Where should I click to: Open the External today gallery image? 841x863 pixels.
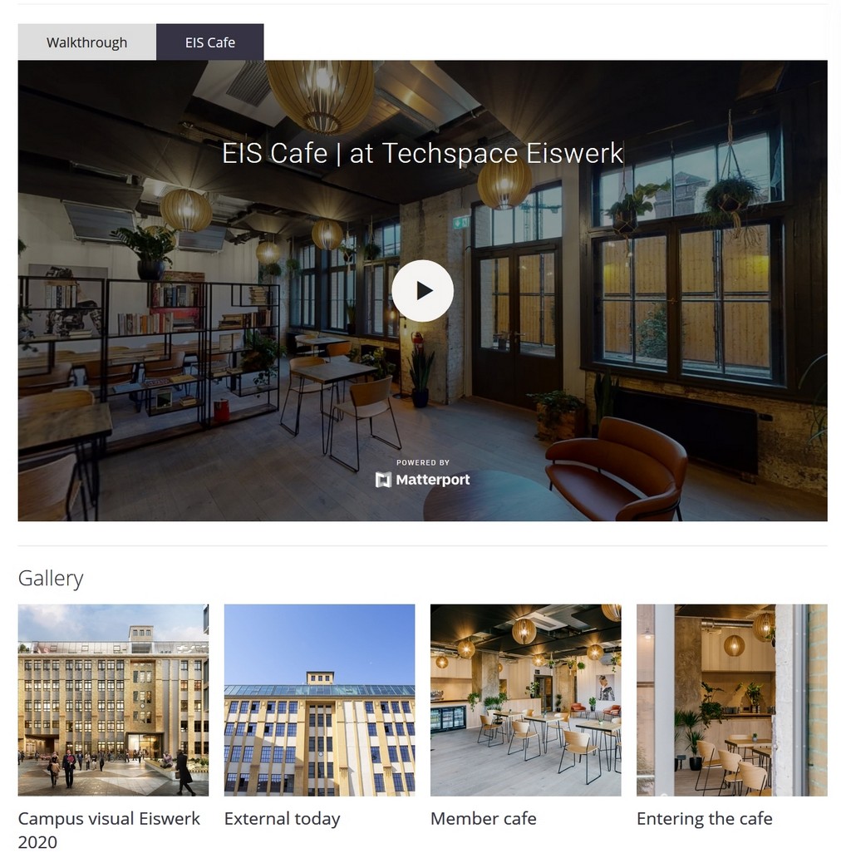(320, 699)
